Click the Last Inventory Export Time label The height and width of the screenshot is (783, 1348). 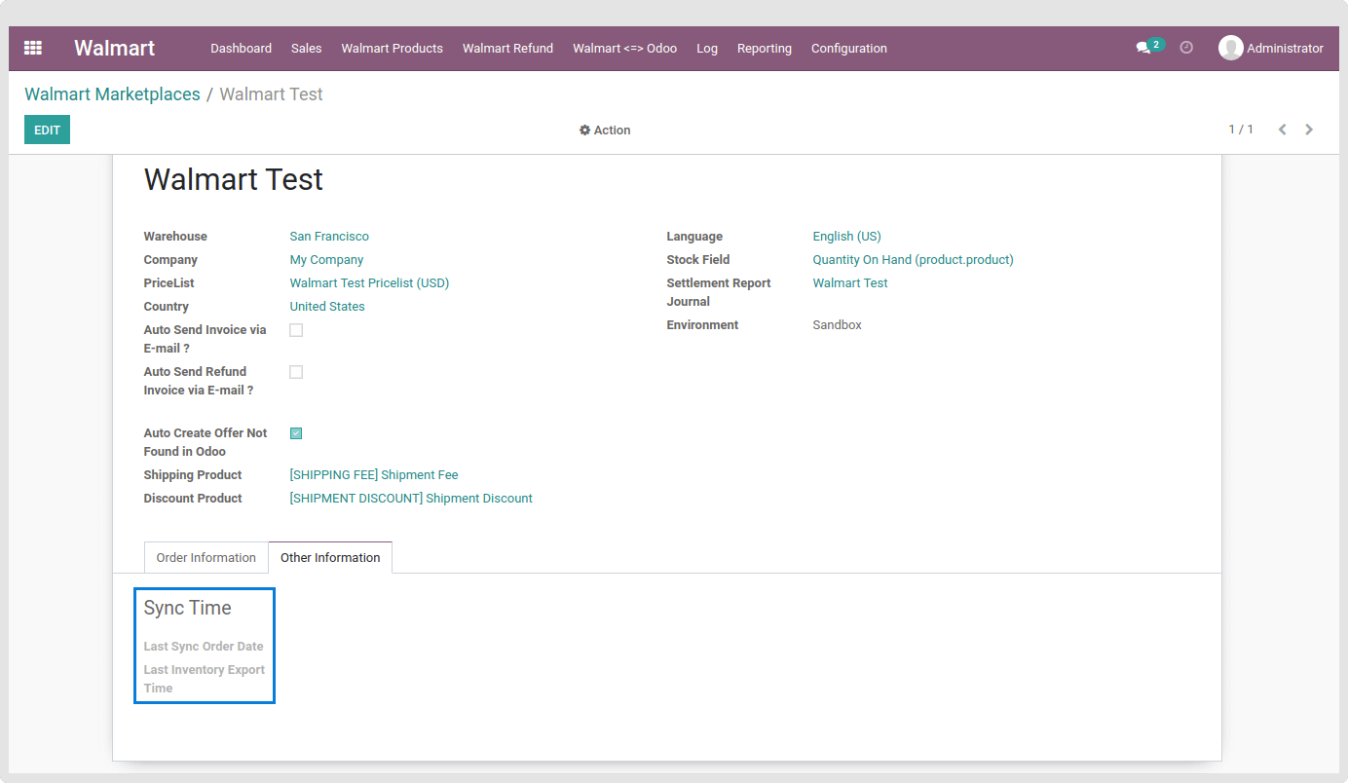pos(205,679)
